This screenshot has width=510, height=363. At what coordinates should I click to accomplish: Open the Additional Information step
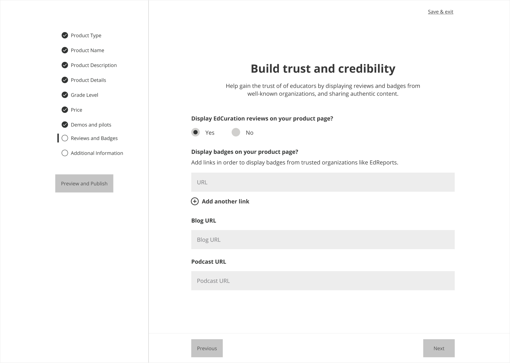pyautogui.click(x=97, y=153)
